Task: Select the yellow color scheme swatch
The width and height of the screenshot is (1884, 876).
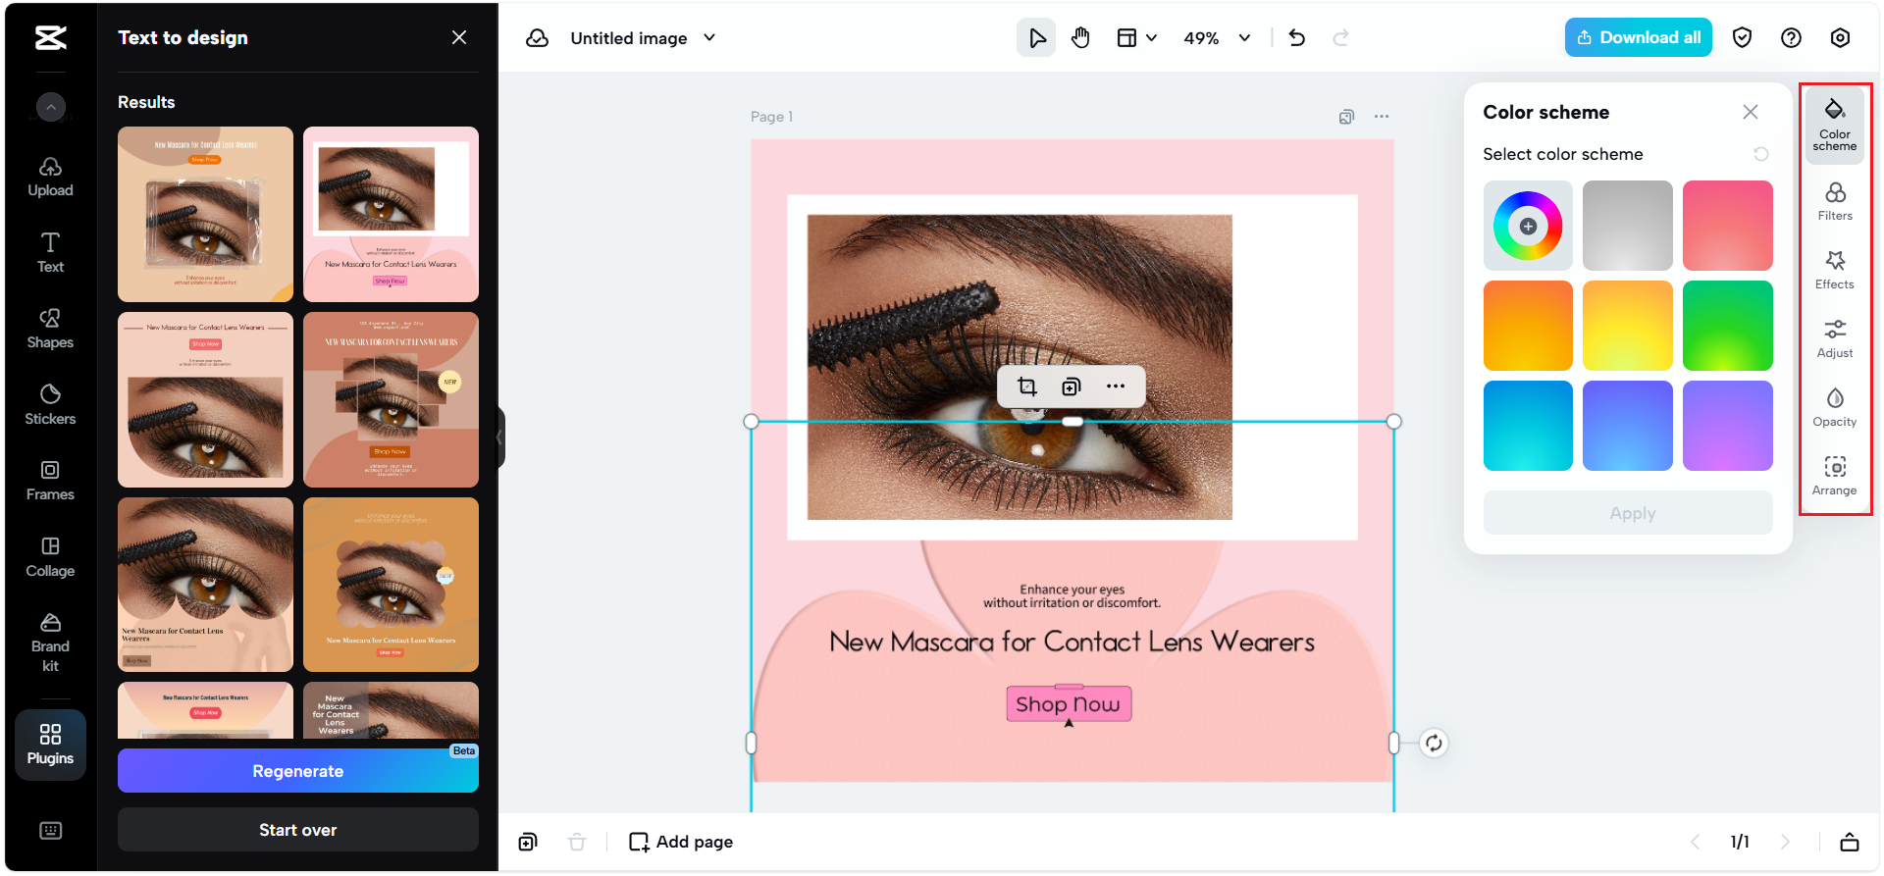Action: [1628, 326]
